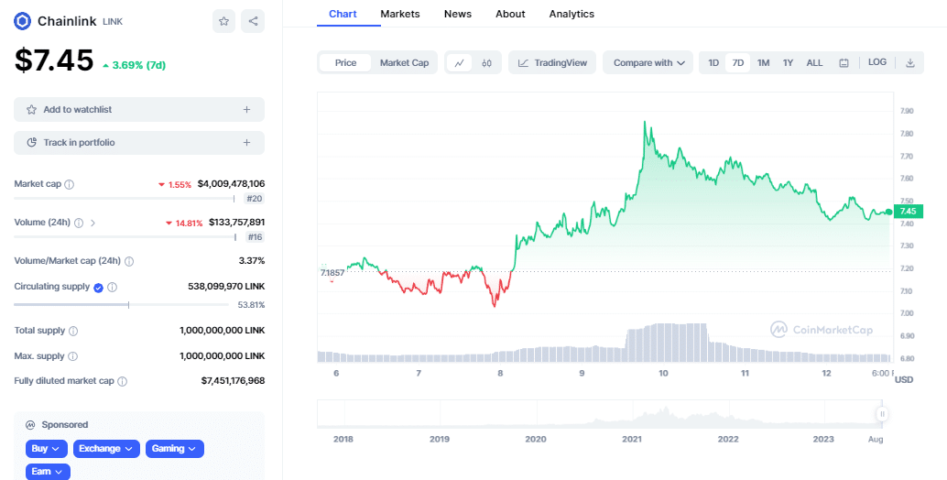Click the #16 volume rank badge
Screen dimensions: 947x480
pos(255,237)
